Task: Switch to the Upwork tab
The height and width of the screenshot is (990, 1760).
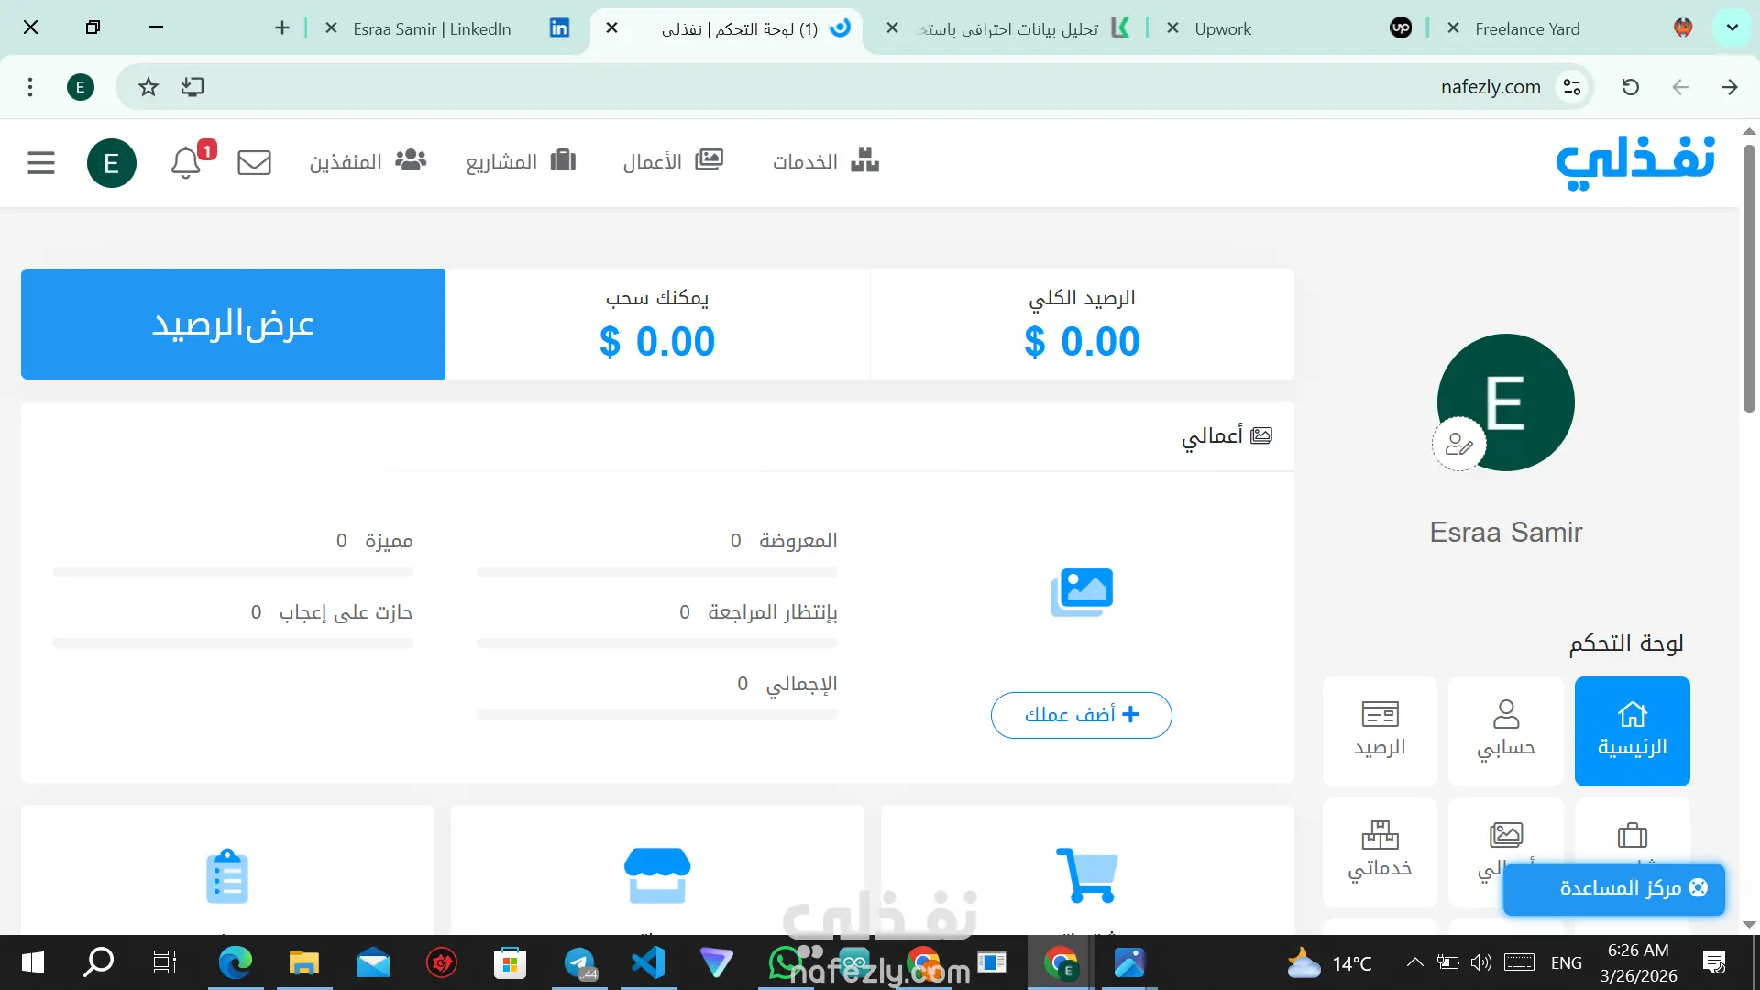Action: 1283,28
